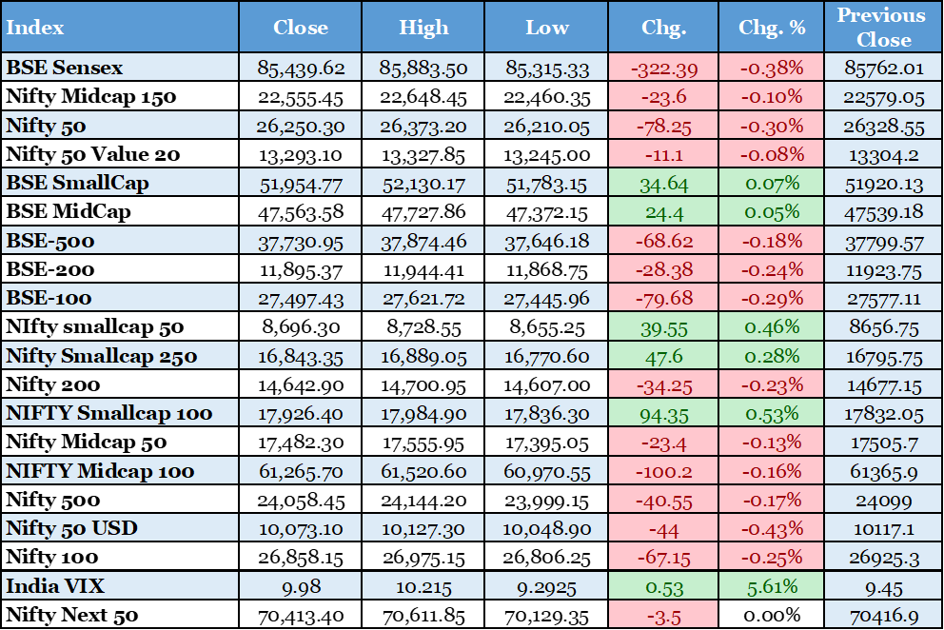Viewport: 944px width, 630px height.
Task: Click the BSE Sensex -322.39 change cell
Action: click(x=663, y=68)
